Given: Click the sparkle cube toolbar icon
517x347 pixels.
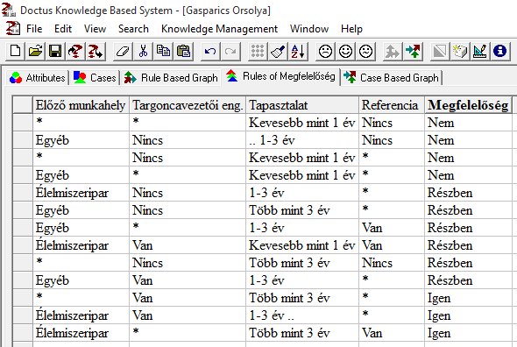Looking at the screenshot, I should pyautogui.click(x=460, y=52).
